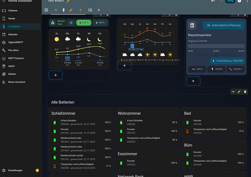Click orange 15 % battery icon in Bad
Viewport: 251px width, 177px height.
(187, 131)
